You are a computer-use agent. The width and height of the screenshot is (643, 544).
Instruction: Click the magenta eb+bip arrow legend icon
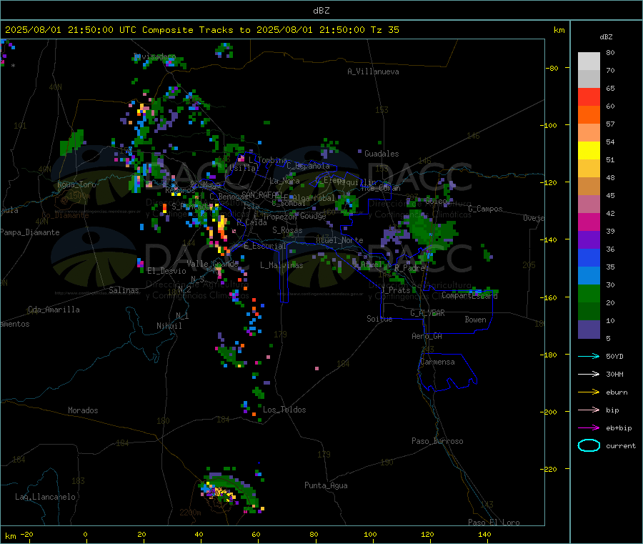[x=589, y=427]
